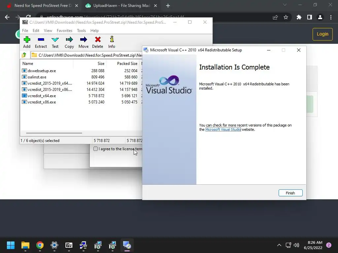Open the network icon in system tray
This screenshot has width=338, height=253.
click(288, 245)
